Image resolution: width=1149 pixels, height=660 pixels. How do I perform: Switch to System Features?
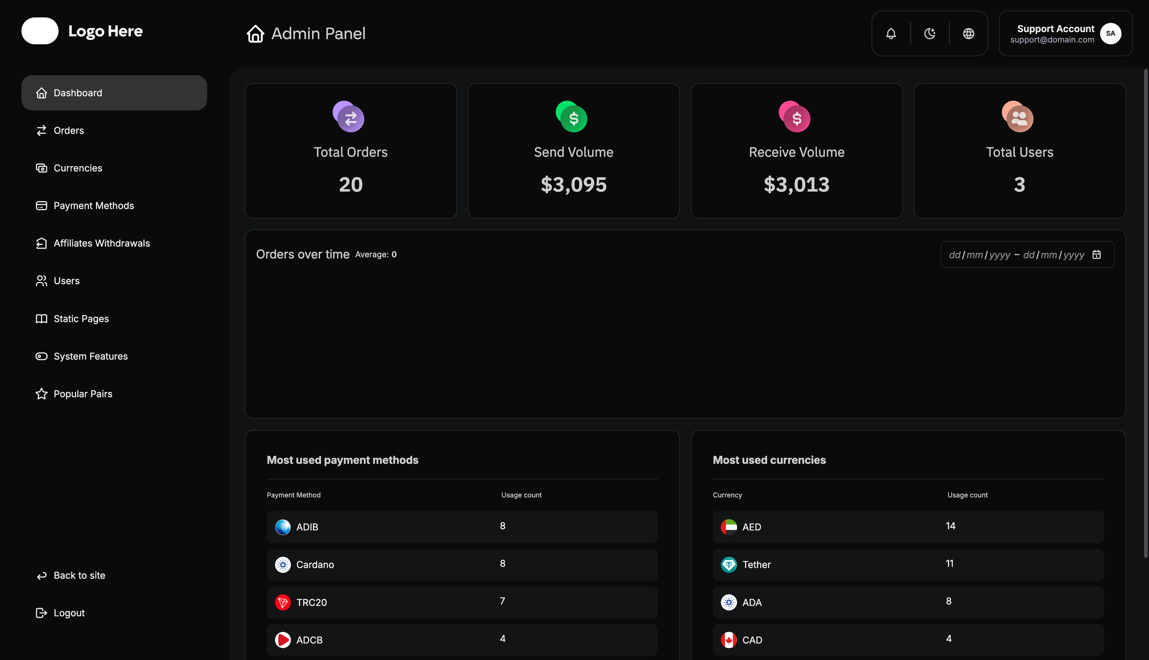point(90,356)
